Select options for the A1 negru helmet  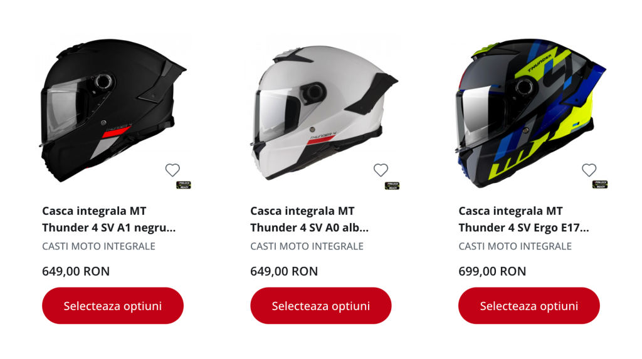[113, 306]
